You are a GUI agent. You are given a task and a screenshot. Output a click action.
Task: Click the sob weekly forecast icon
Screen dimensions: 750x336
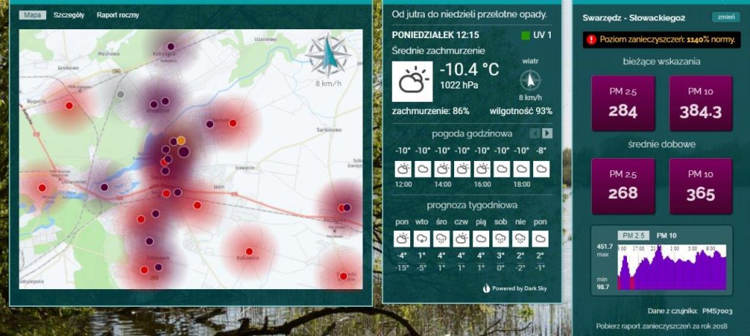(x=500, y=239)
